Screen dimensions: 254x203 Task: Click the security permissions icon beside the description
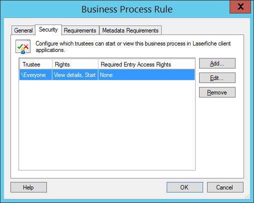(23, 46)
